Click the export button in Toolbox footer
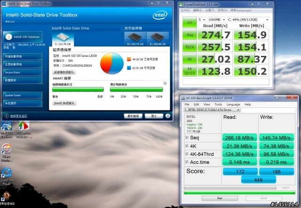Image resolution: width=301 pixels, height=208 pixels. (x=154, y=116)
